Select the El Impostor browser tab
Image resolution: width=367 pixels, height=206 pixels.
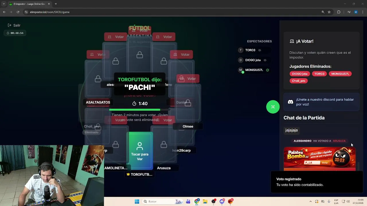pyautogui.click(x=30, y=4)
